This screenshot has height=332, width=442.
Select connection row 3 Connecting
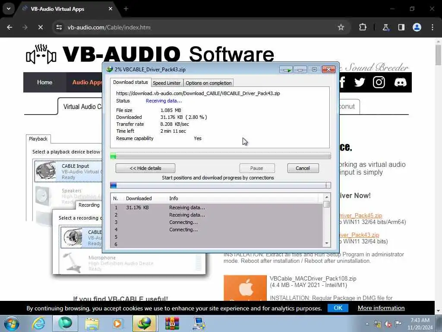click(x=217, y=222)
